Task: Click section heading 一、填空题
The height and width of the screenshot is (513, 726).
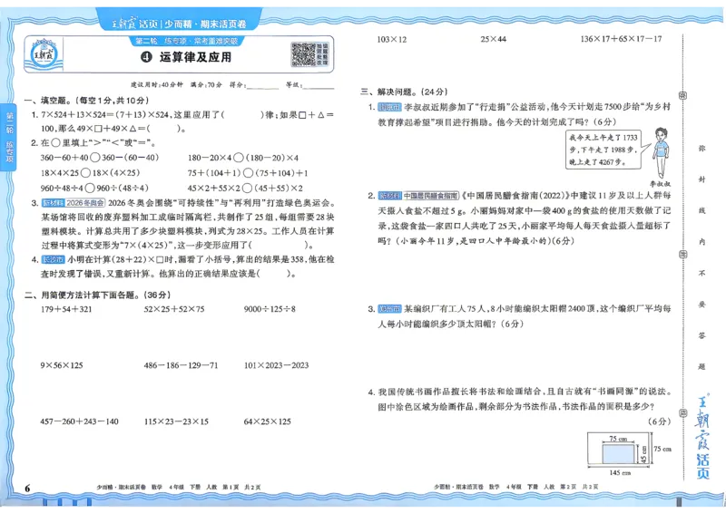Action: point(86,101)
